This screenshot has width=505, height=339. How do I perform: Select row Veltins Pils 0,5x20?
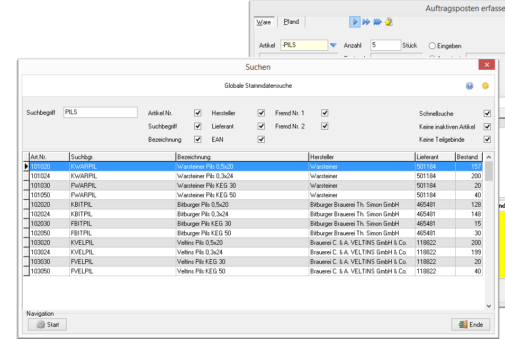coord(256,243)
